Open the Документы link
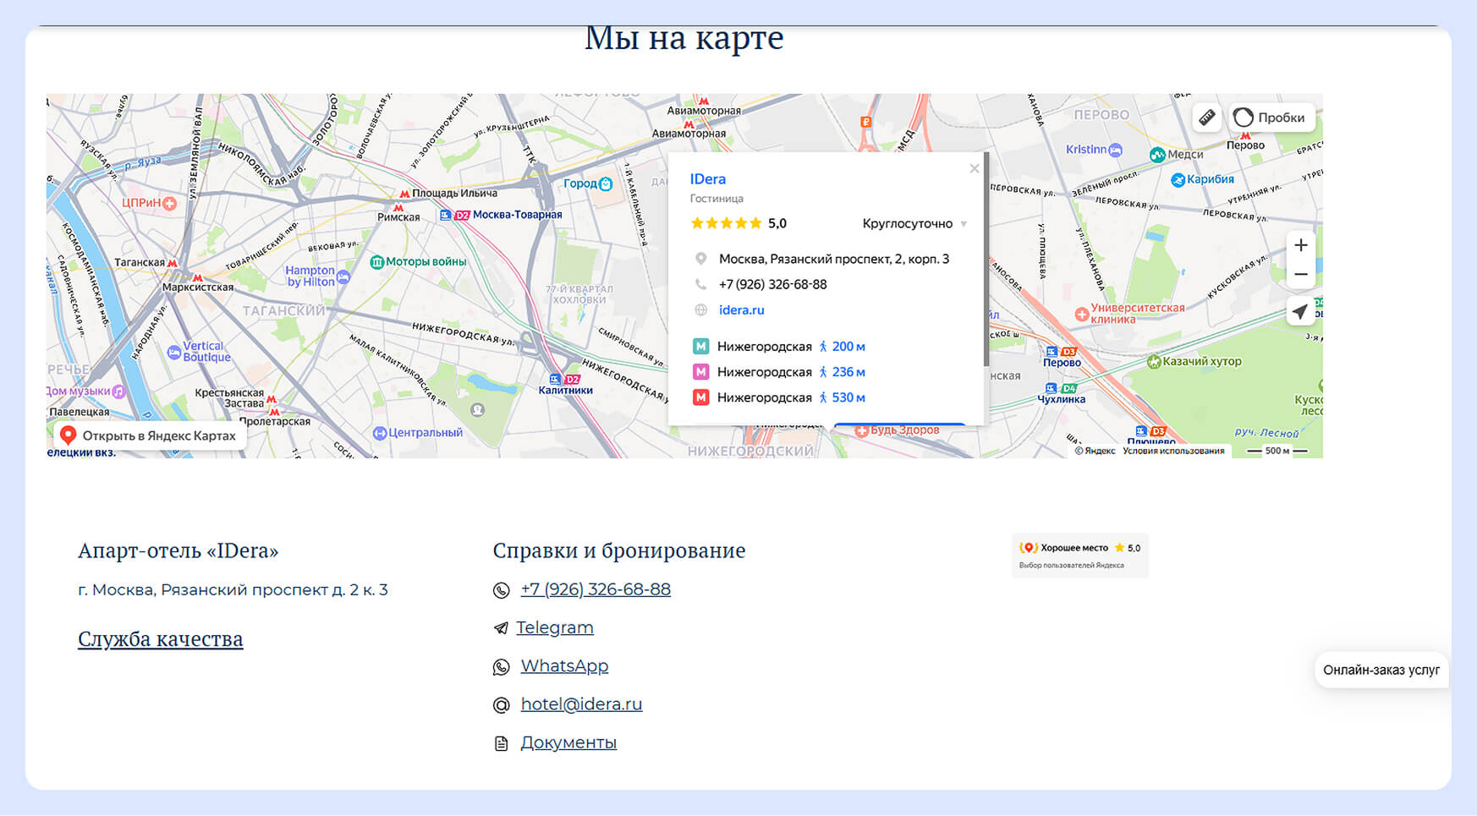 tap(568, 742)
